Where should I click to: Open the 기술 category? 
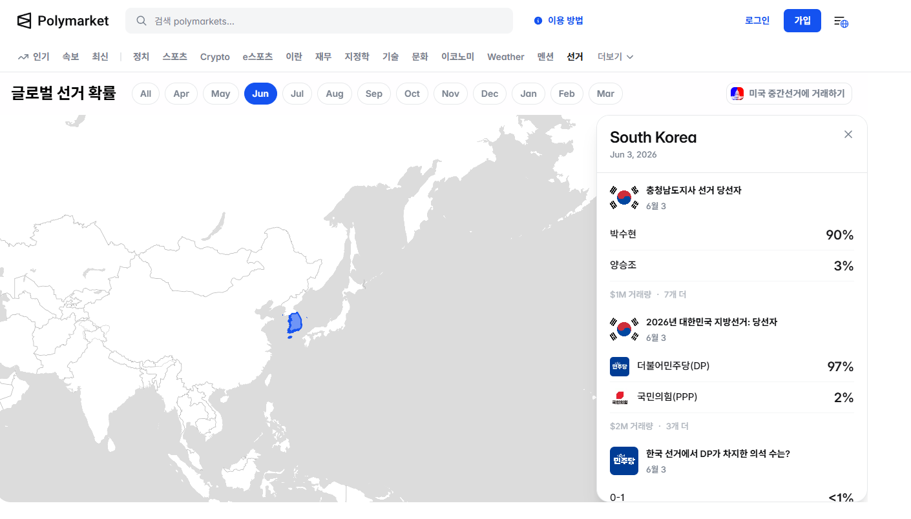390,57
